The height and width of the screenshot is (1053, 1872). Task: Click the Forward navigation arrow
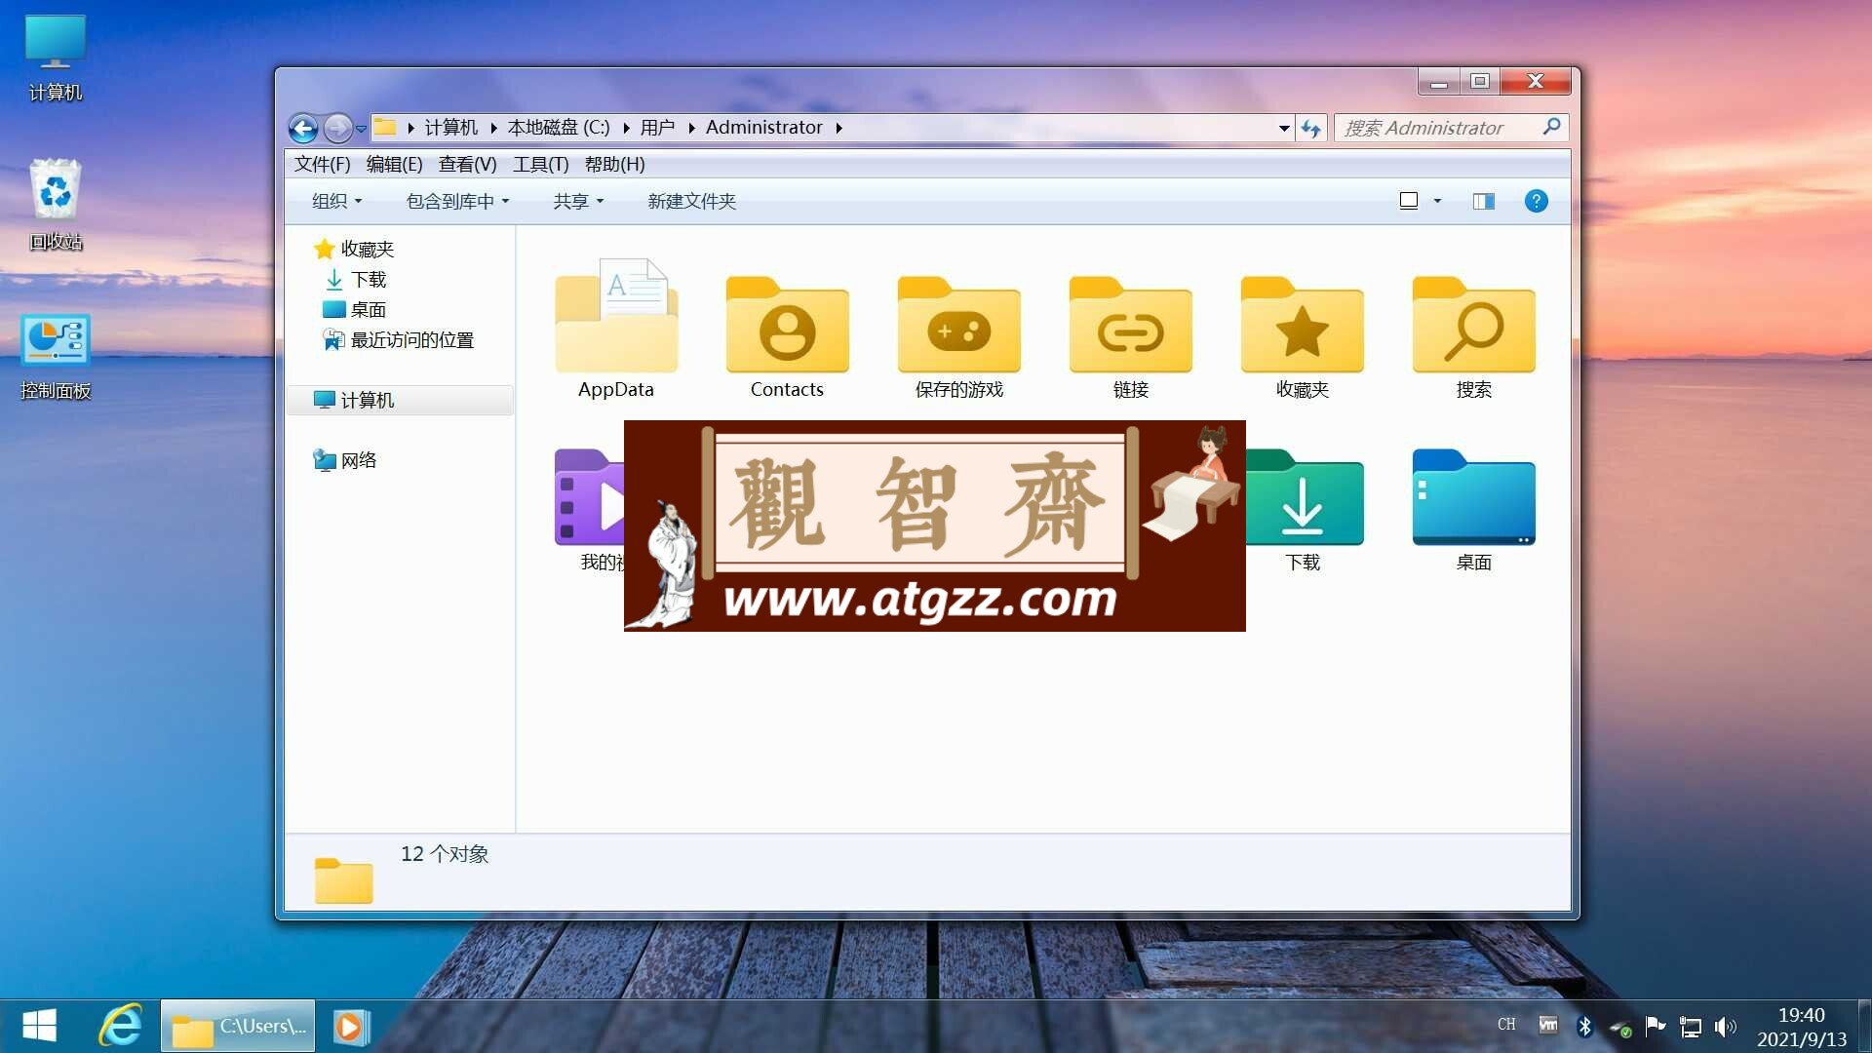[337, 128]
